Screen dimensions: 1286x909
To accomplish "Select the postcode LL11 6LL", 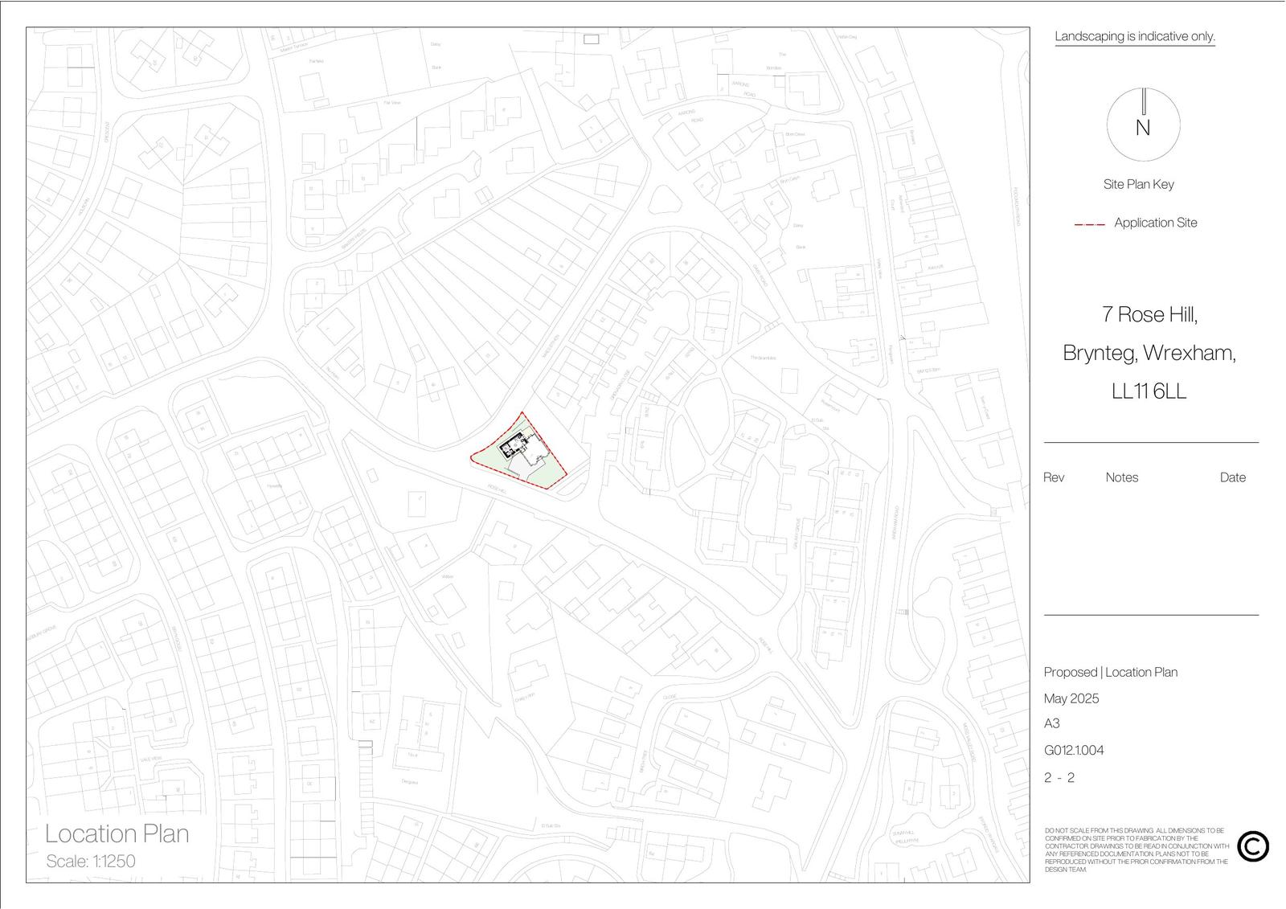I will click(1149, 391).
